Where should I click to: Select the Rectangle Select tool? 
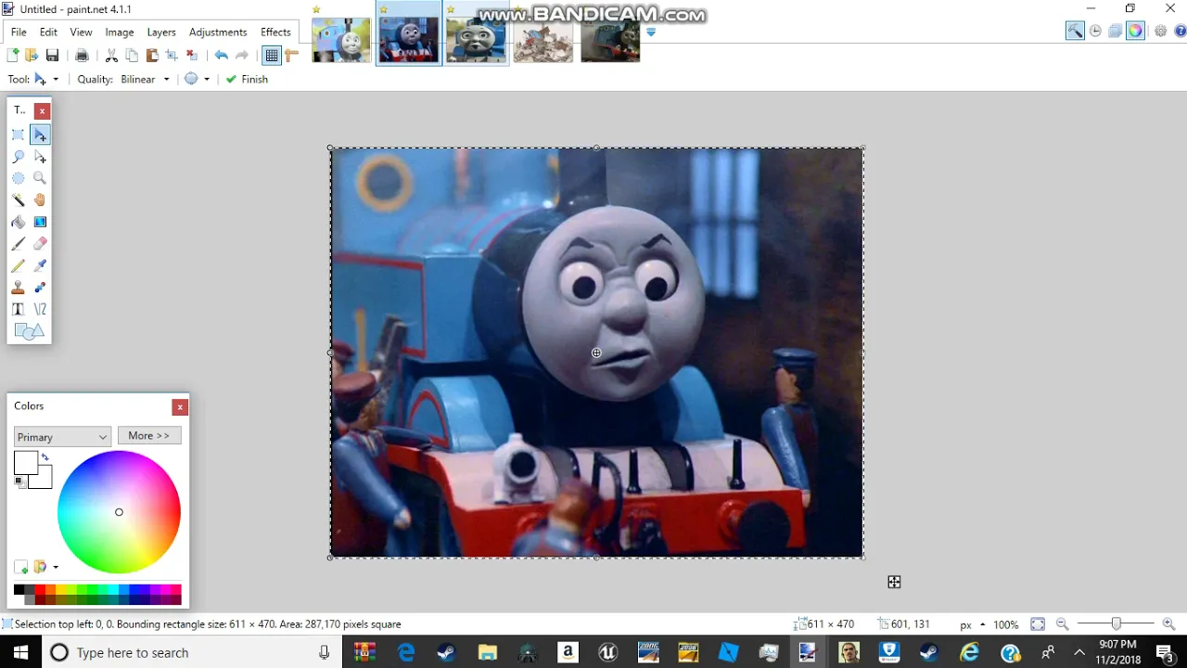pyautogui.click(x=18, y=135)
